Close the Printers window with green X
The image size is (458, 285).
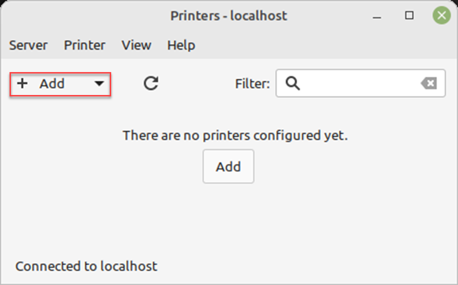[x=441, y=16]
